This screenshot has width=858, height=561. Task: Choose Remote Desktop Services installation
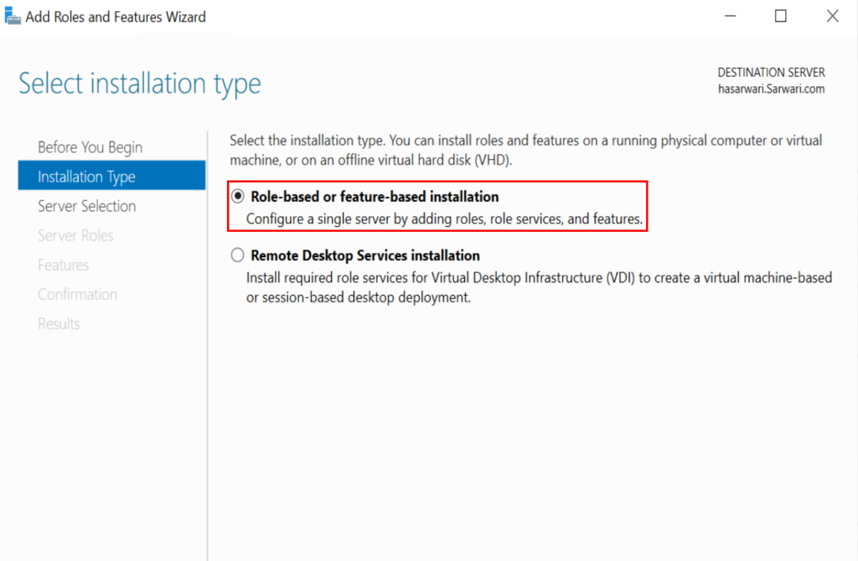[x=237, y=255]
